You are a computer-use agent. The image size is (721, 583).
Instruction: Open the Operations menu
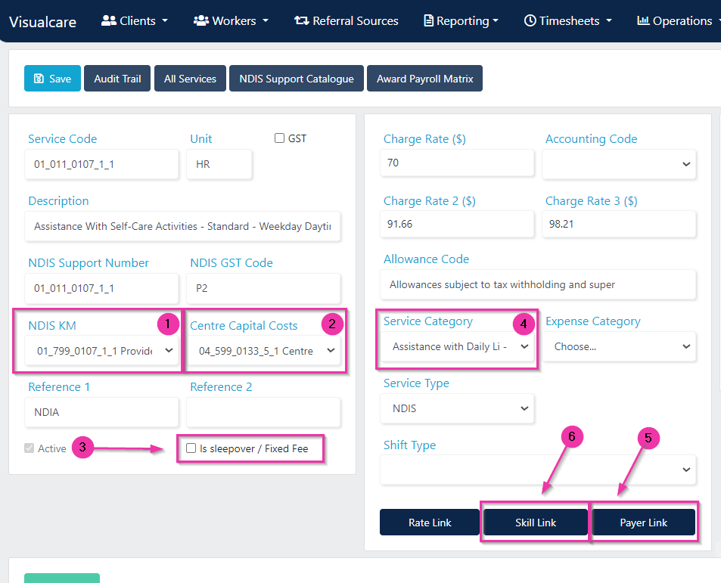point(678,21)
